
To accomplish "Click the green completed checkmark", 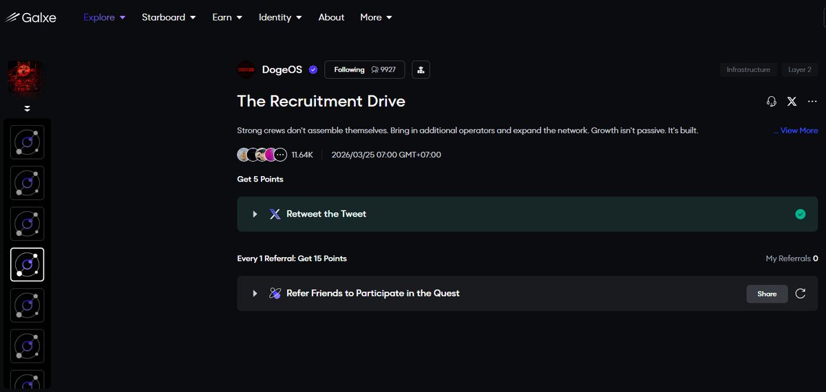I will (800, 214).
